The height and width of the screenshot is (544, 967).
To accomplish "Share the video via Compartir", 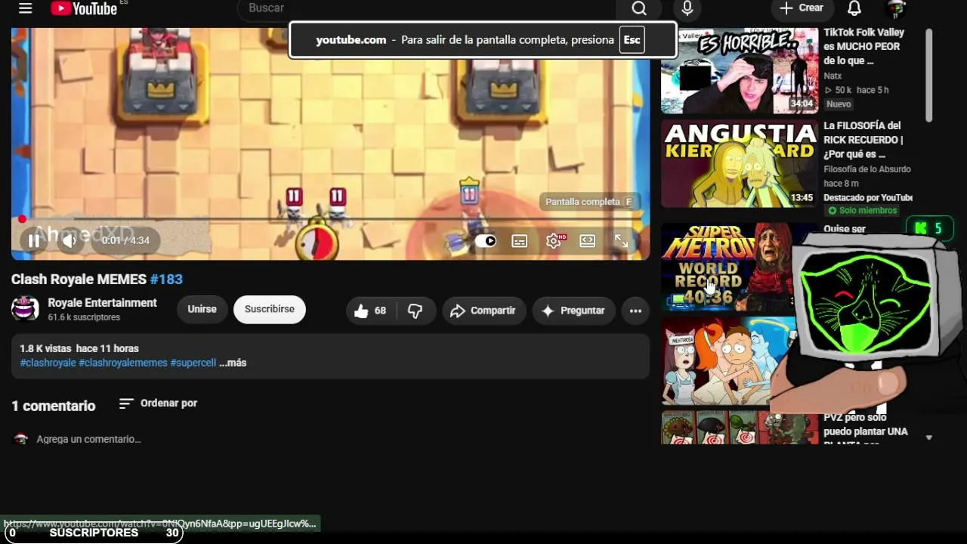I will point(483,311).
